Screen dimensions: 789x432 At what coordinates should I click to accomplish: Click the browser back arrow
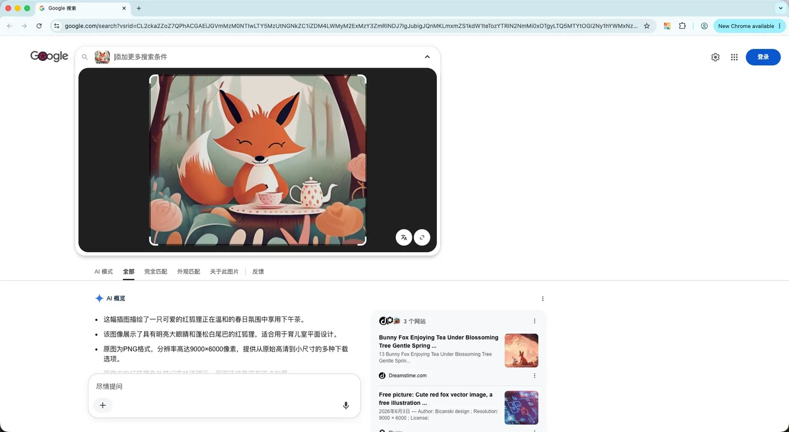click(9, 26)
